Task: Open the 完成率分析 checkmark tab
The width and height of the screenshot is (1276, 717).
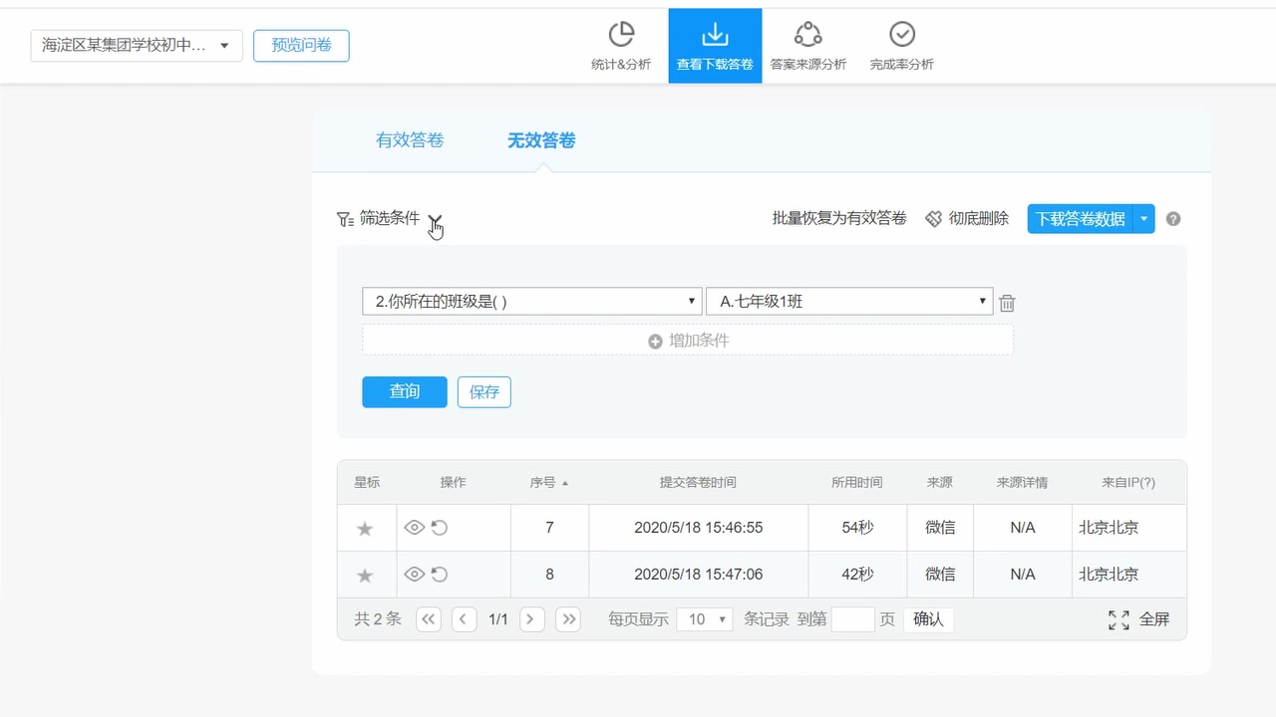Action: coord(901,46)
